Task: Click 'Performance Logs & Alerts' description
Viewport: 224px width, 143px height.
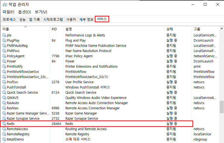Action: 85,35
